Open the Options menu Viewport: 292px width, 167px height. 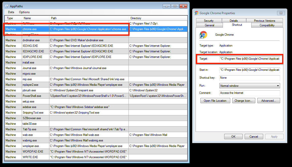tap(24, 12)
